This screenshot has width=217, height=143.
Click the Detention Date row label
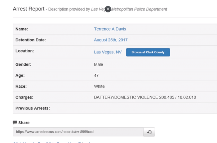point(30,40)
